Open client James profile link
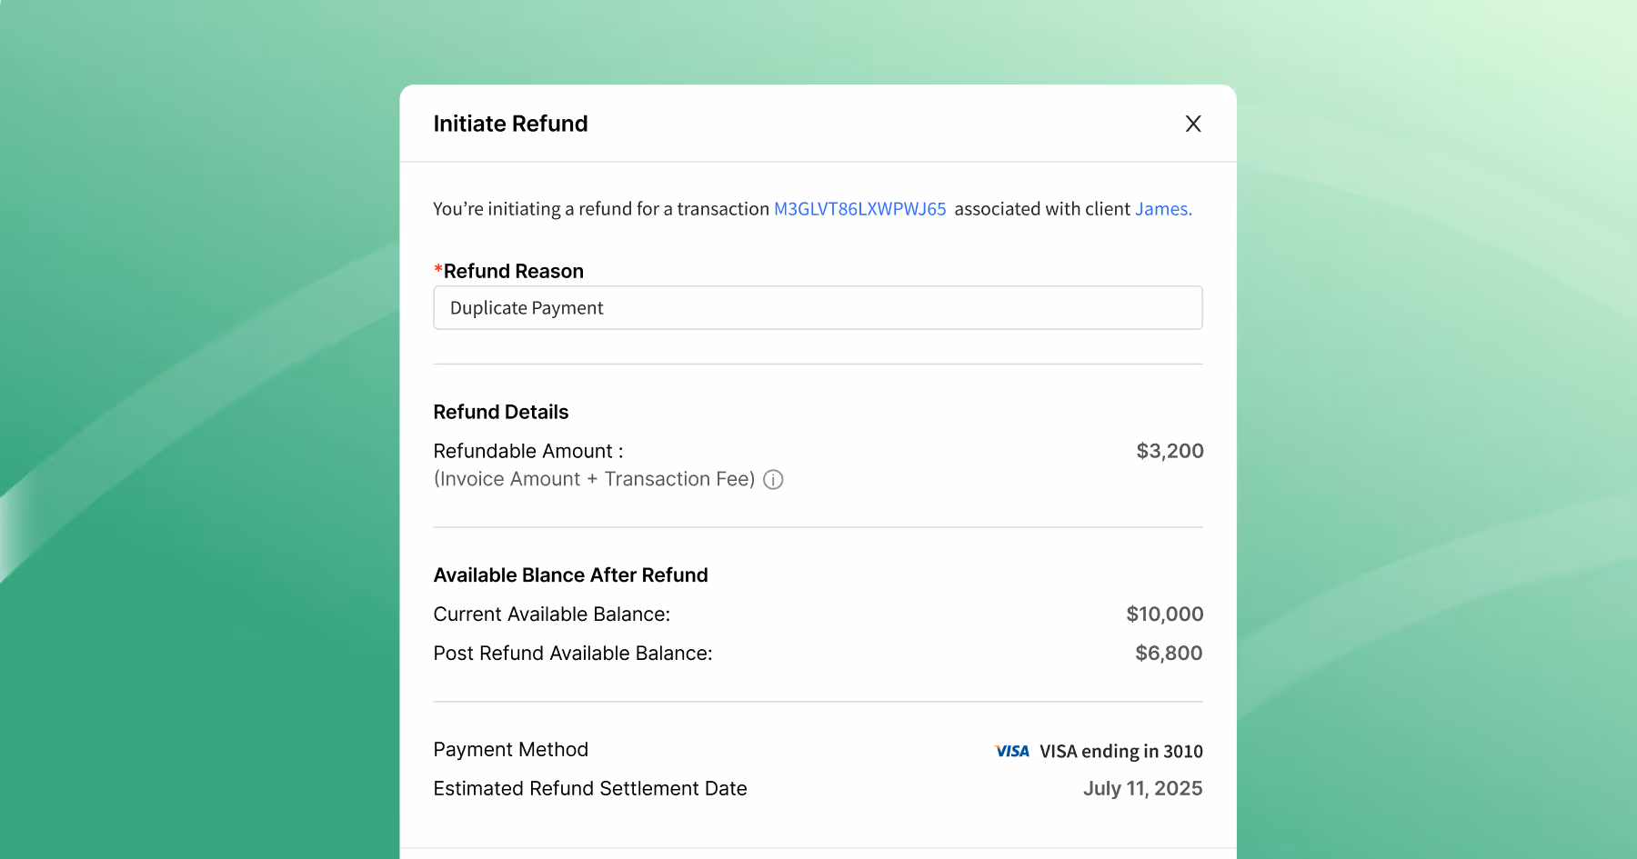Screen dimensions: 1637x859 tap(1162, 208)
